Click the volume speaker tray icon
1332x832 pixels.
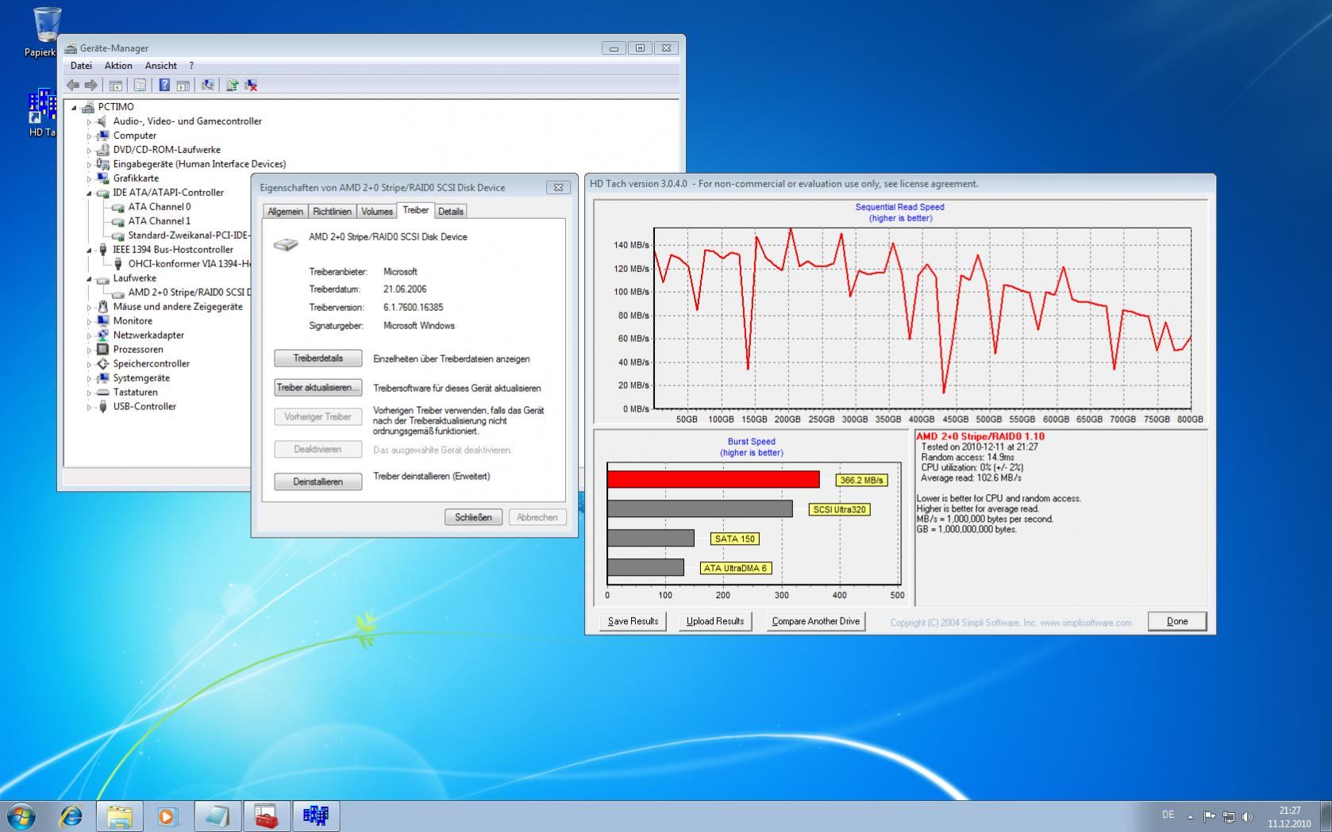[1247, 815]
